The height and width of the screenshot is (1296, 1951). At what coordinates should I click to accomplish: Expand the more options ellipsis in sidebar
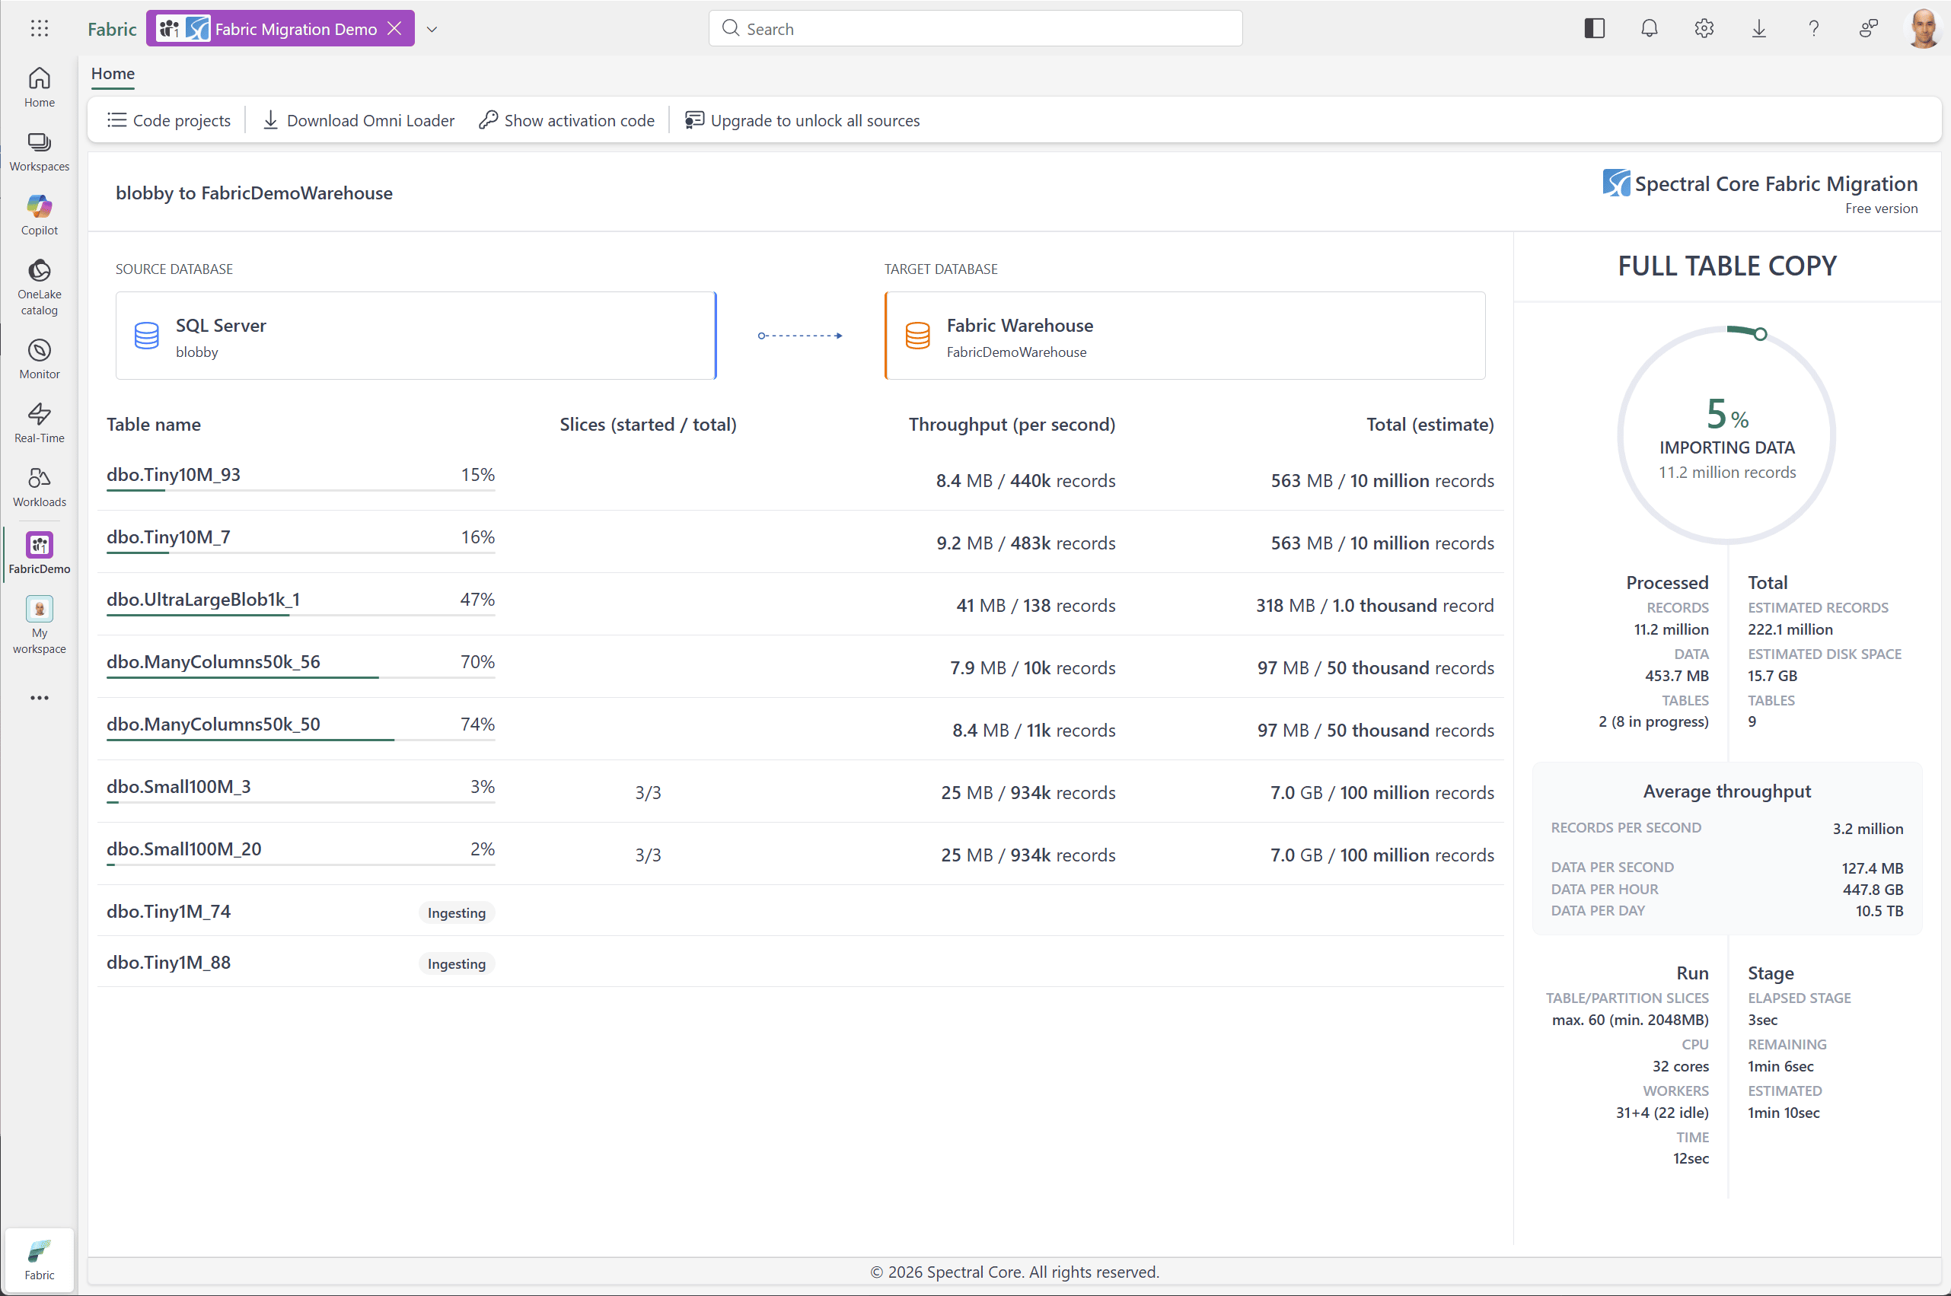pyautogui.click(x=39, y=698)
